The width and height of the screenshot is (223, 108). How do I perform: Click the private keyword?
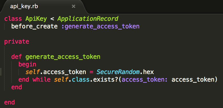pos(17,42)
